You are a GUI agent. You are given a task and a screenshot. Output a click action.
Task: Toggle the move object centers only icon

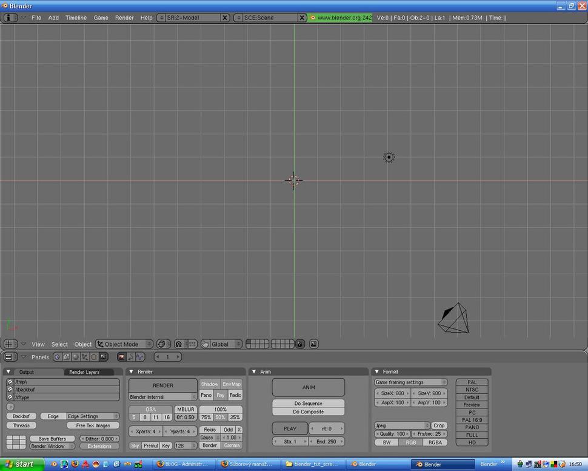point(192,344)
